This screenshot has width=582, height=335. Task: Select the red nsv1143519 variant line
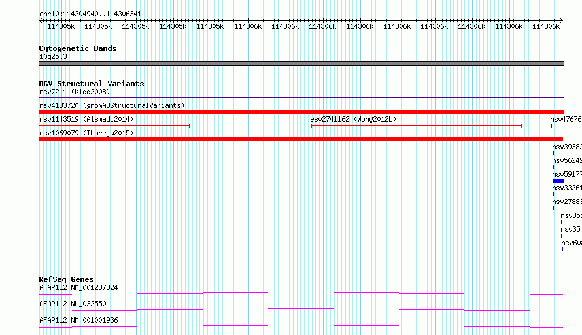click(x=114, y=126)
